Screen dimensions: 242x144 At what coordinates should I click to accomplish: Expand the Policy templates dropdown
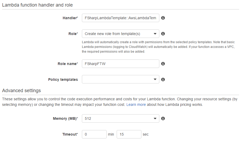(x=120, y=80)
